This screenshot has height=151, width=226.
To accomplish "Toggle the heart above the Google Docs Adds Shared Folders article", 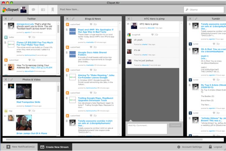I will [x=91, y=47].
